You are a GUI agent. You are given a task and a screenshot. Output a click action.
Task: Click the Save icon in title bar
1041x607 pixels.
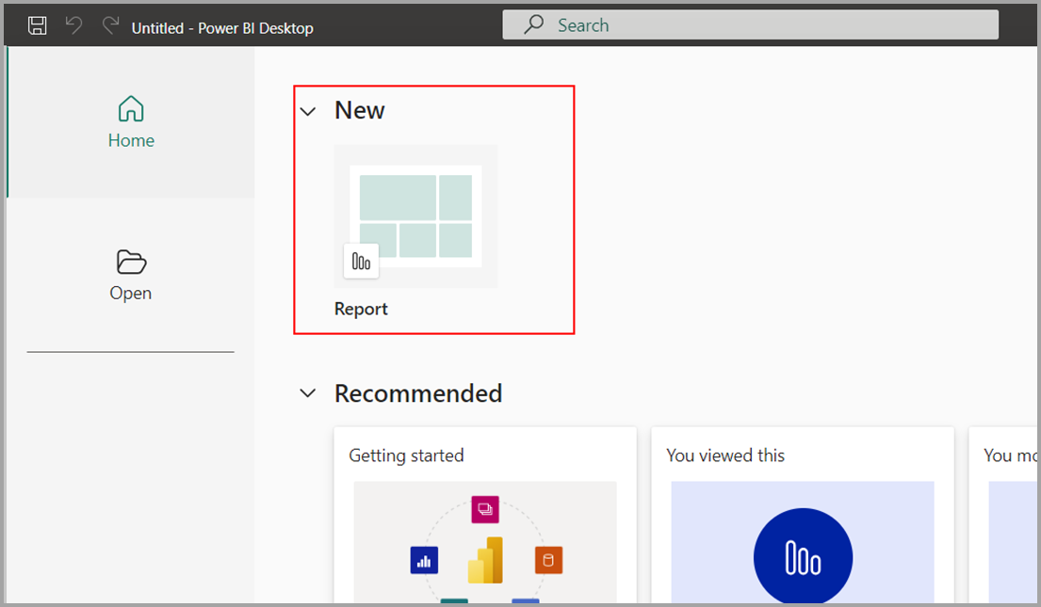37,25
